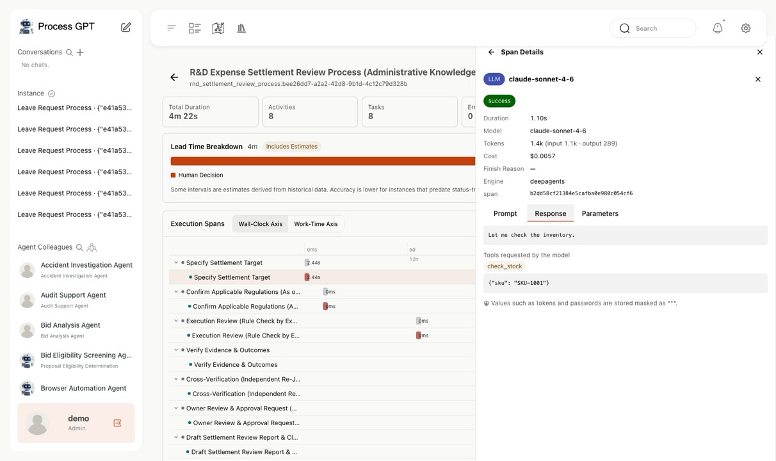Screen dimensions: 776x461
Task: Close the claude-sonnet-4-6 span card
Action: (758, 79)
